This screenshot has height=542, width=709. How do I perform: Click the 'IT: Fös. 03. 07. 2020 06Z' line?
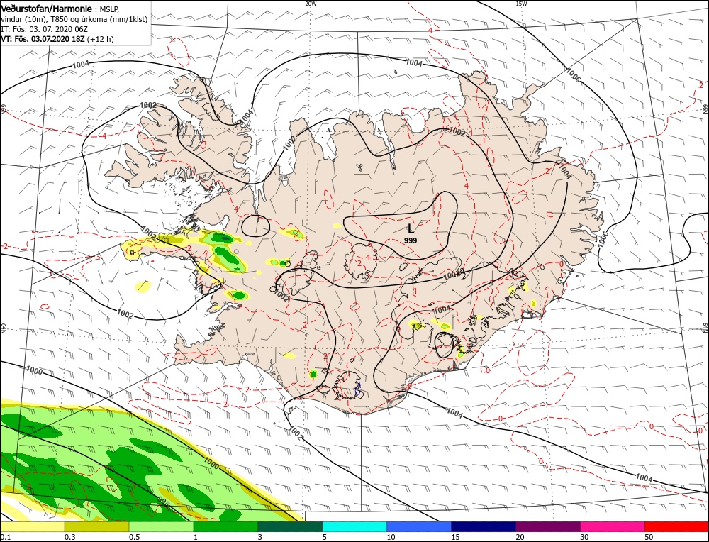click(x=44, y=29)
